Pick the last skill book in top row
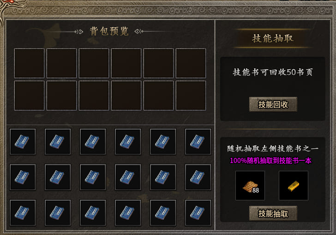This screenshot has width=336, height=235. click(x=198, y=142)
